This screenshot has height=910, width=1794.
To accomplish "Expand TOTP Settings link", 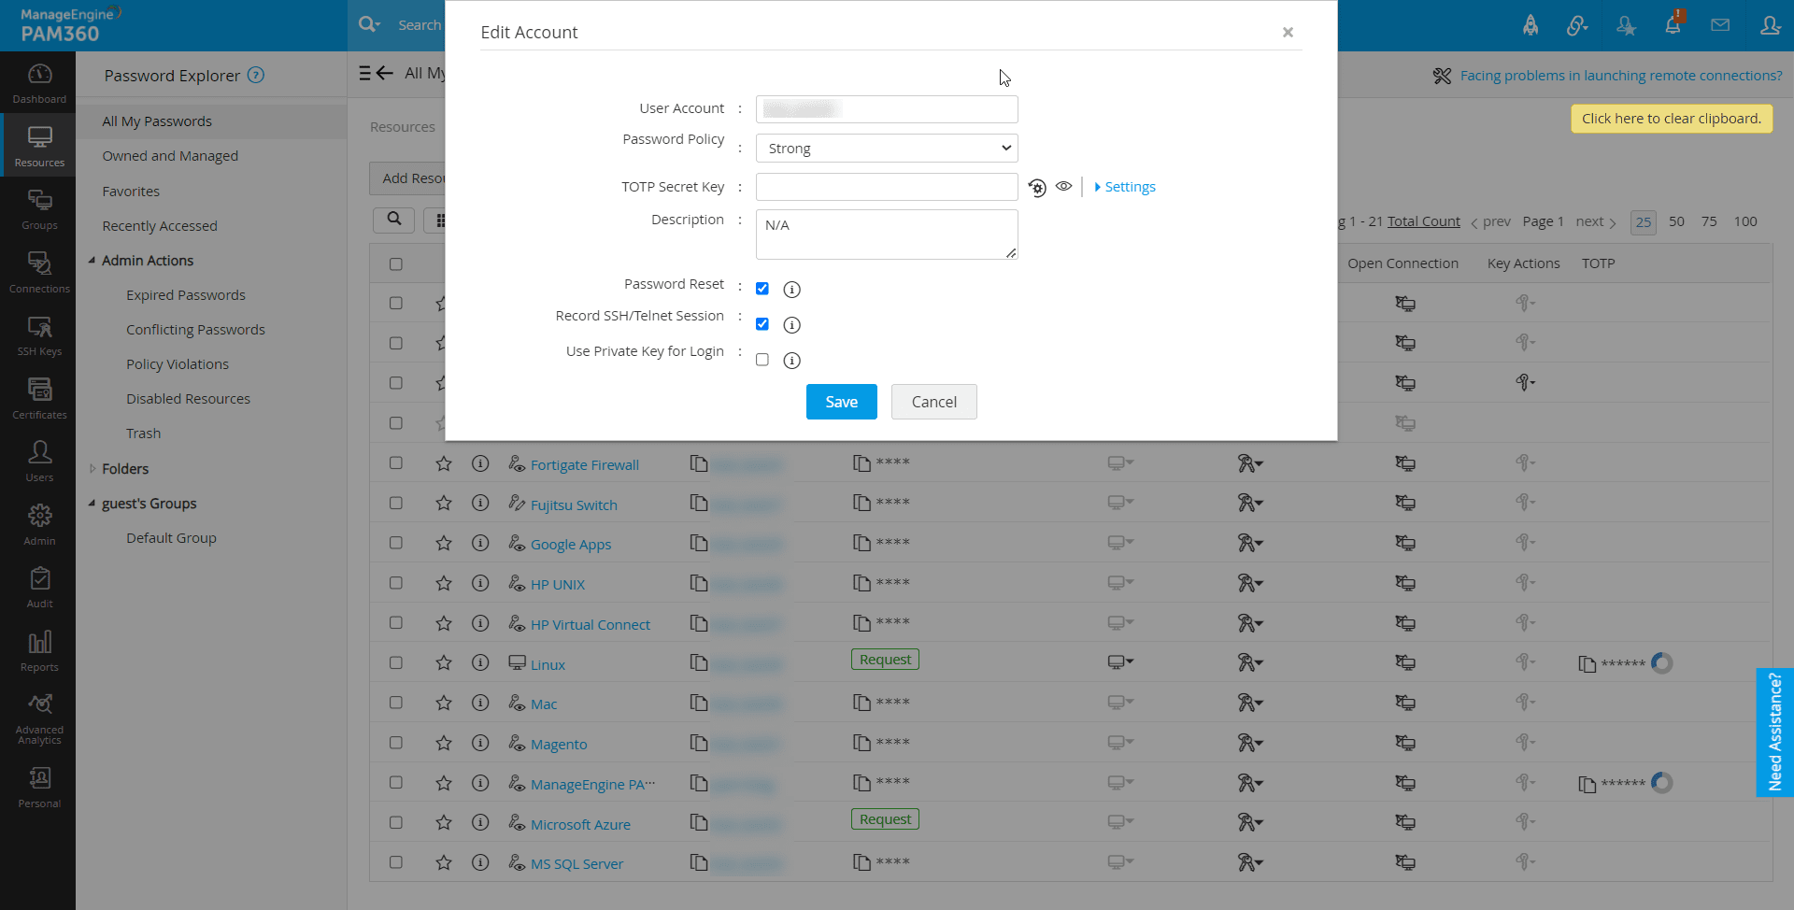I will (x=1125, y=187).
